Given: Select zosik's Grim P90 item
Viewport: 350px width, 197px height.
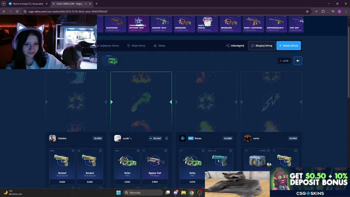Looking at the screenshot, I should click(x=127, y=166).
